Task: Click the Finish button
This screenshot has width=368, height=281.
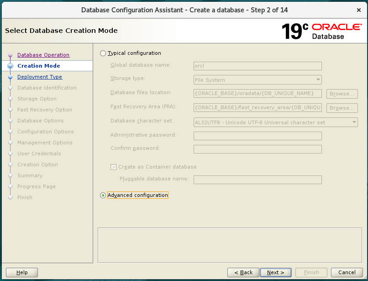Action: [x=311, y=272]
